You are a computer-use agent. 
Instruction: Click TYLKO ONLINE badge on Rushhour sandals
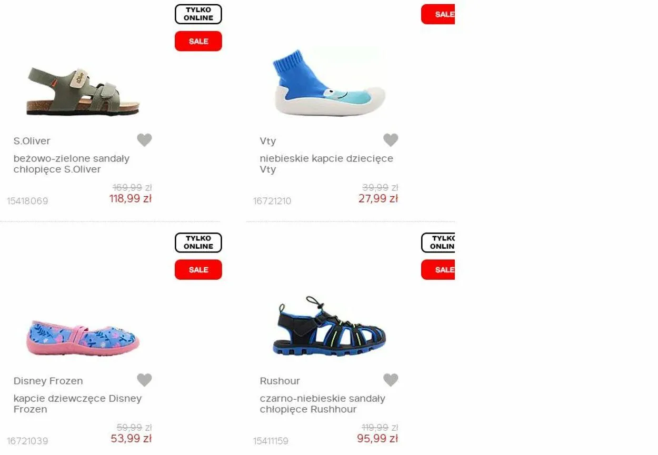438,242
